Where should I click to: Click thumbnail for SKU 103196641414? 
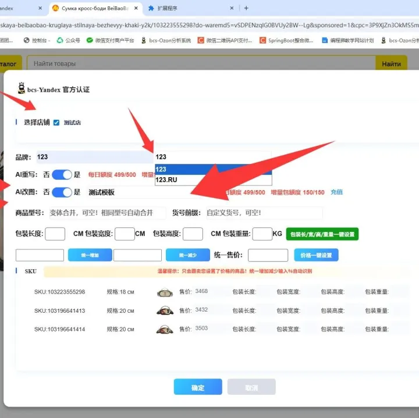coord(165,330)
